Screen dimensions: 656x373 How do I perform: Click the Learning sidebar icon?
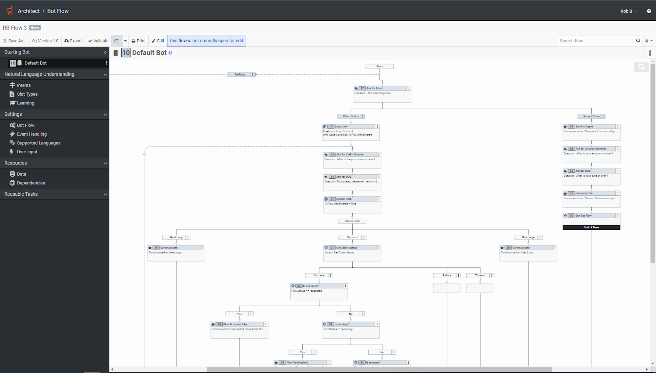(x=12, y=103)
